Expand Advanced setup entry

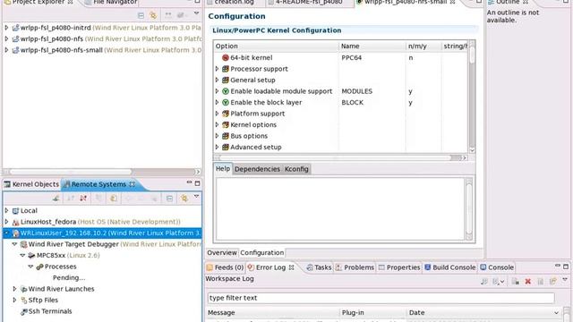217,147
